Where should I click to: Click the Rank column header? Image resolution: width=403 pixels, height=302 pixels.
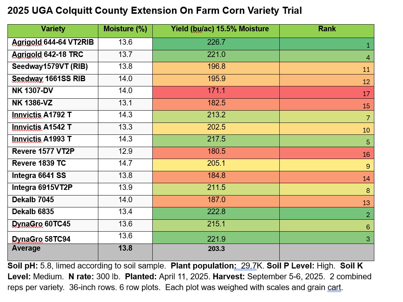pos(327,29)
